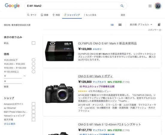The width and height of the screenshot is (165, 135).
Task: Check 楽天市場 shop checkbox
Action: tap(34, 119)
